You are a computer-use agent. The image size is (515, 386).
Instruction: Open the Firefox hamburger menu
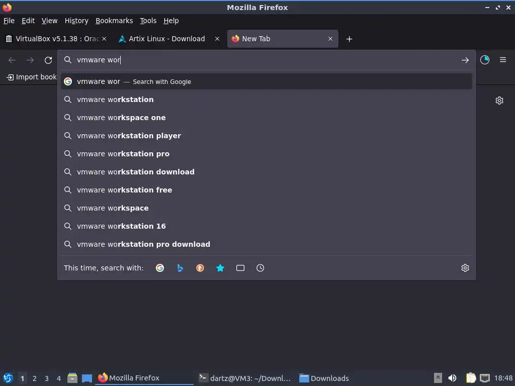pyautogui.click(x=502, y=60)
